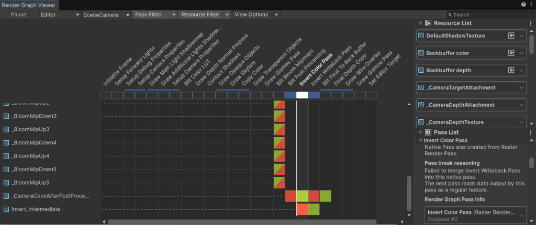The width and height of the screenshot is (536, 225).
Task: Click the View Options button
Action: [252, 15]
